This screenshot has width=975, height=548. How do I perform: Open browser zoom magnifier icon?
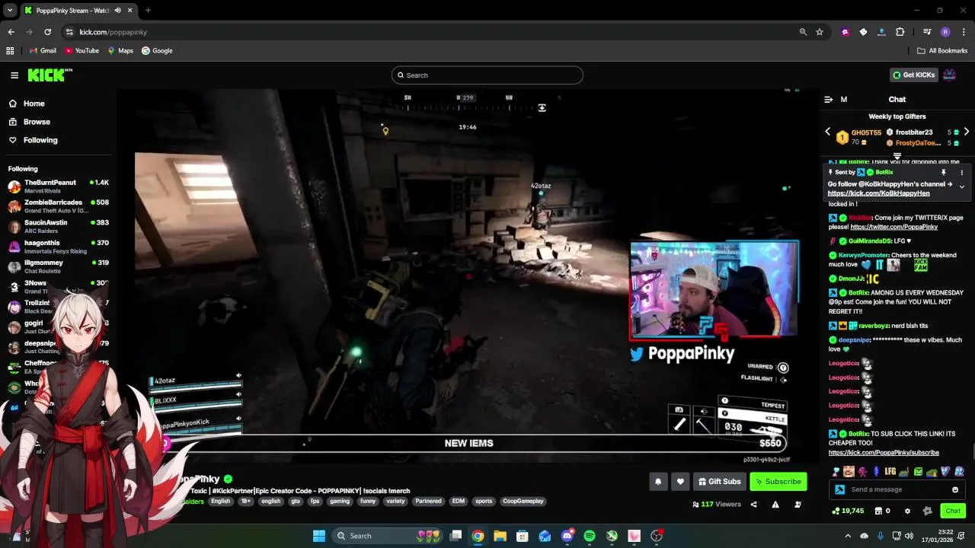803,32
